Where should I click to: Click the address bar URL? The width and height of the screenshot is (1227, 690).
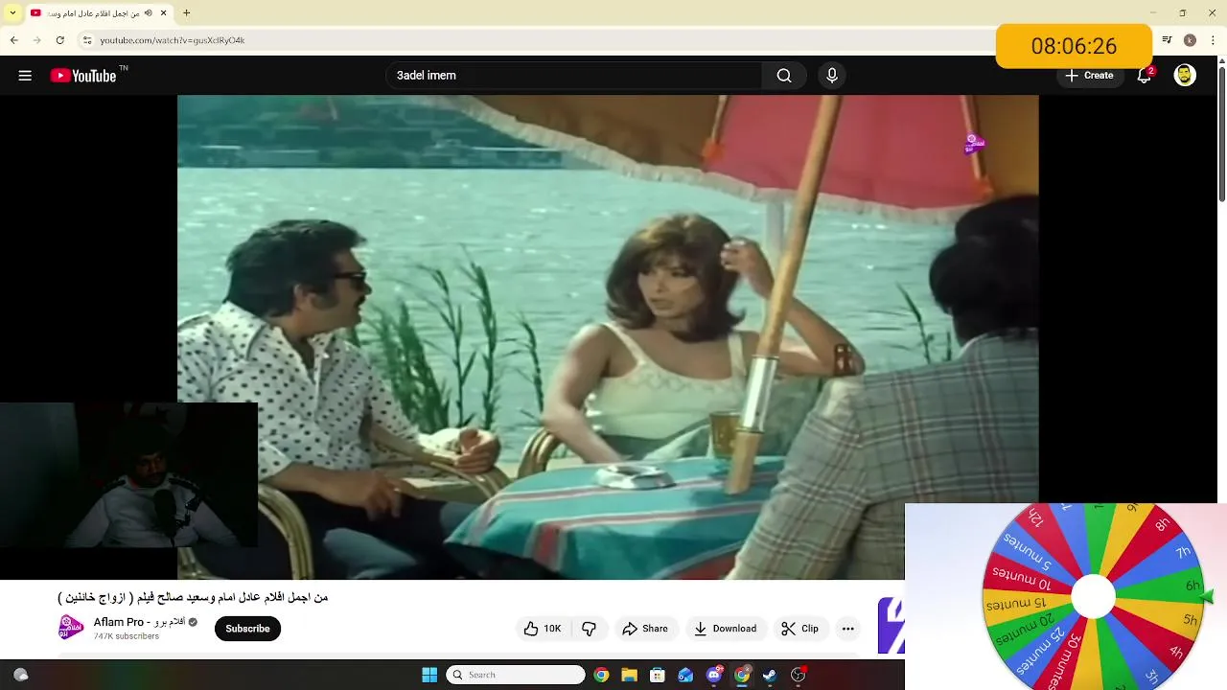pyautogui.click(x=173, y=40)
